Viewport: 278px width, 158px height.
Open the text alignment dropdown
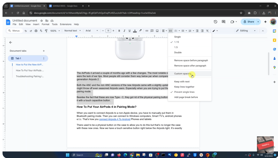click(164, 31)
